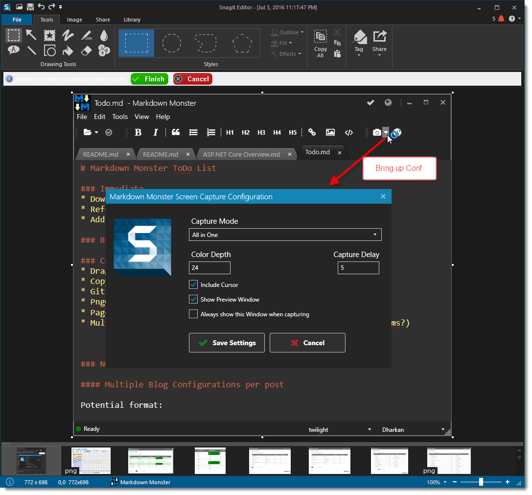This screenshot has height=495, width=532.
Task: Click the quote block icon
Action: [176, 132]
